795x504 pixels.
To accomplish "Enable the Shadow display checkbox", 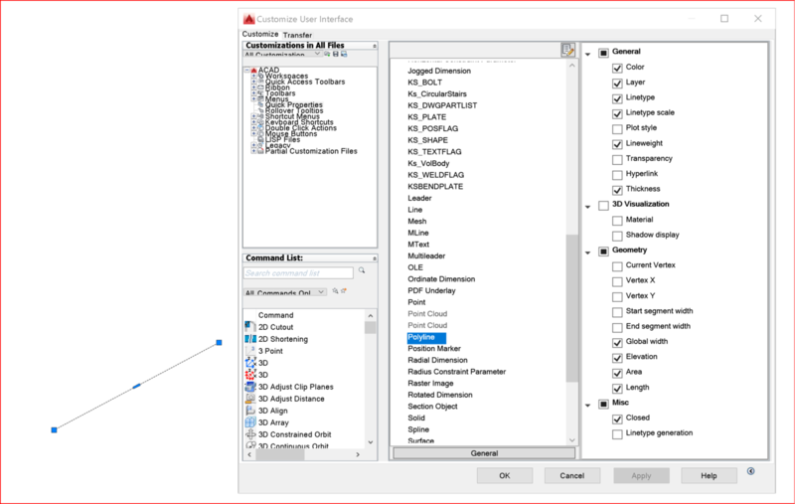I will [617, 236].
